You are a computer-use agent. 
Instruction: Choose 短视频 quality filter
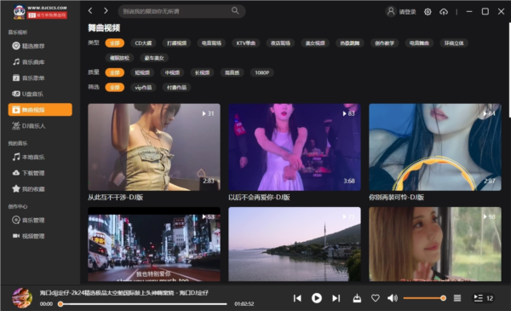tap(142, 72)
